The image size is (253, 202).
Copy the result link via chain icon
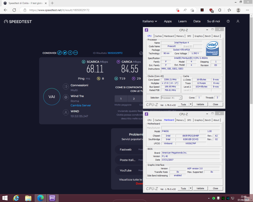(x=59, y=53)
